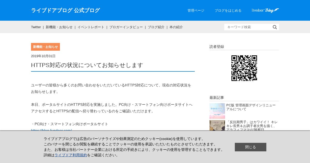Click the 最新記事 heading
This screenshot has height=163, width=310.
(217, 98)
